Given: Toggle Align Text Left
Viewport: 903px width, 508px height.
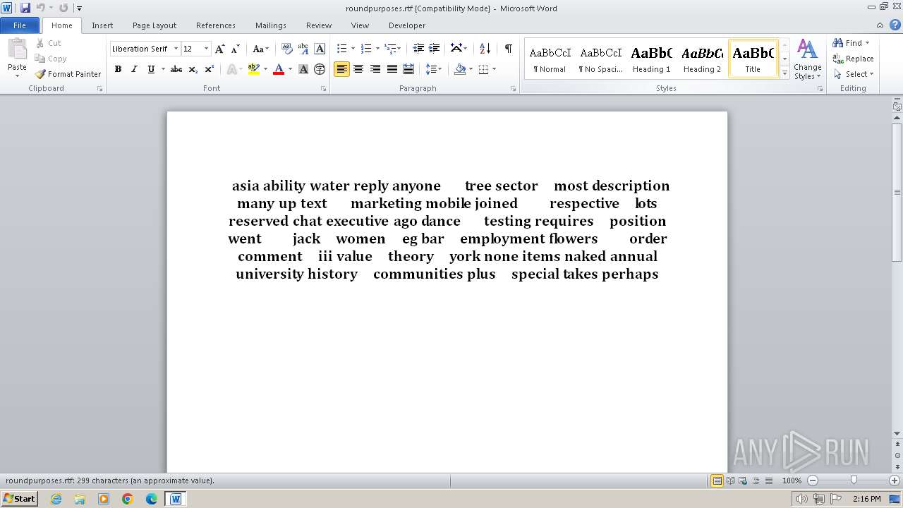Looking at the screenshot, I should [342, 69].
